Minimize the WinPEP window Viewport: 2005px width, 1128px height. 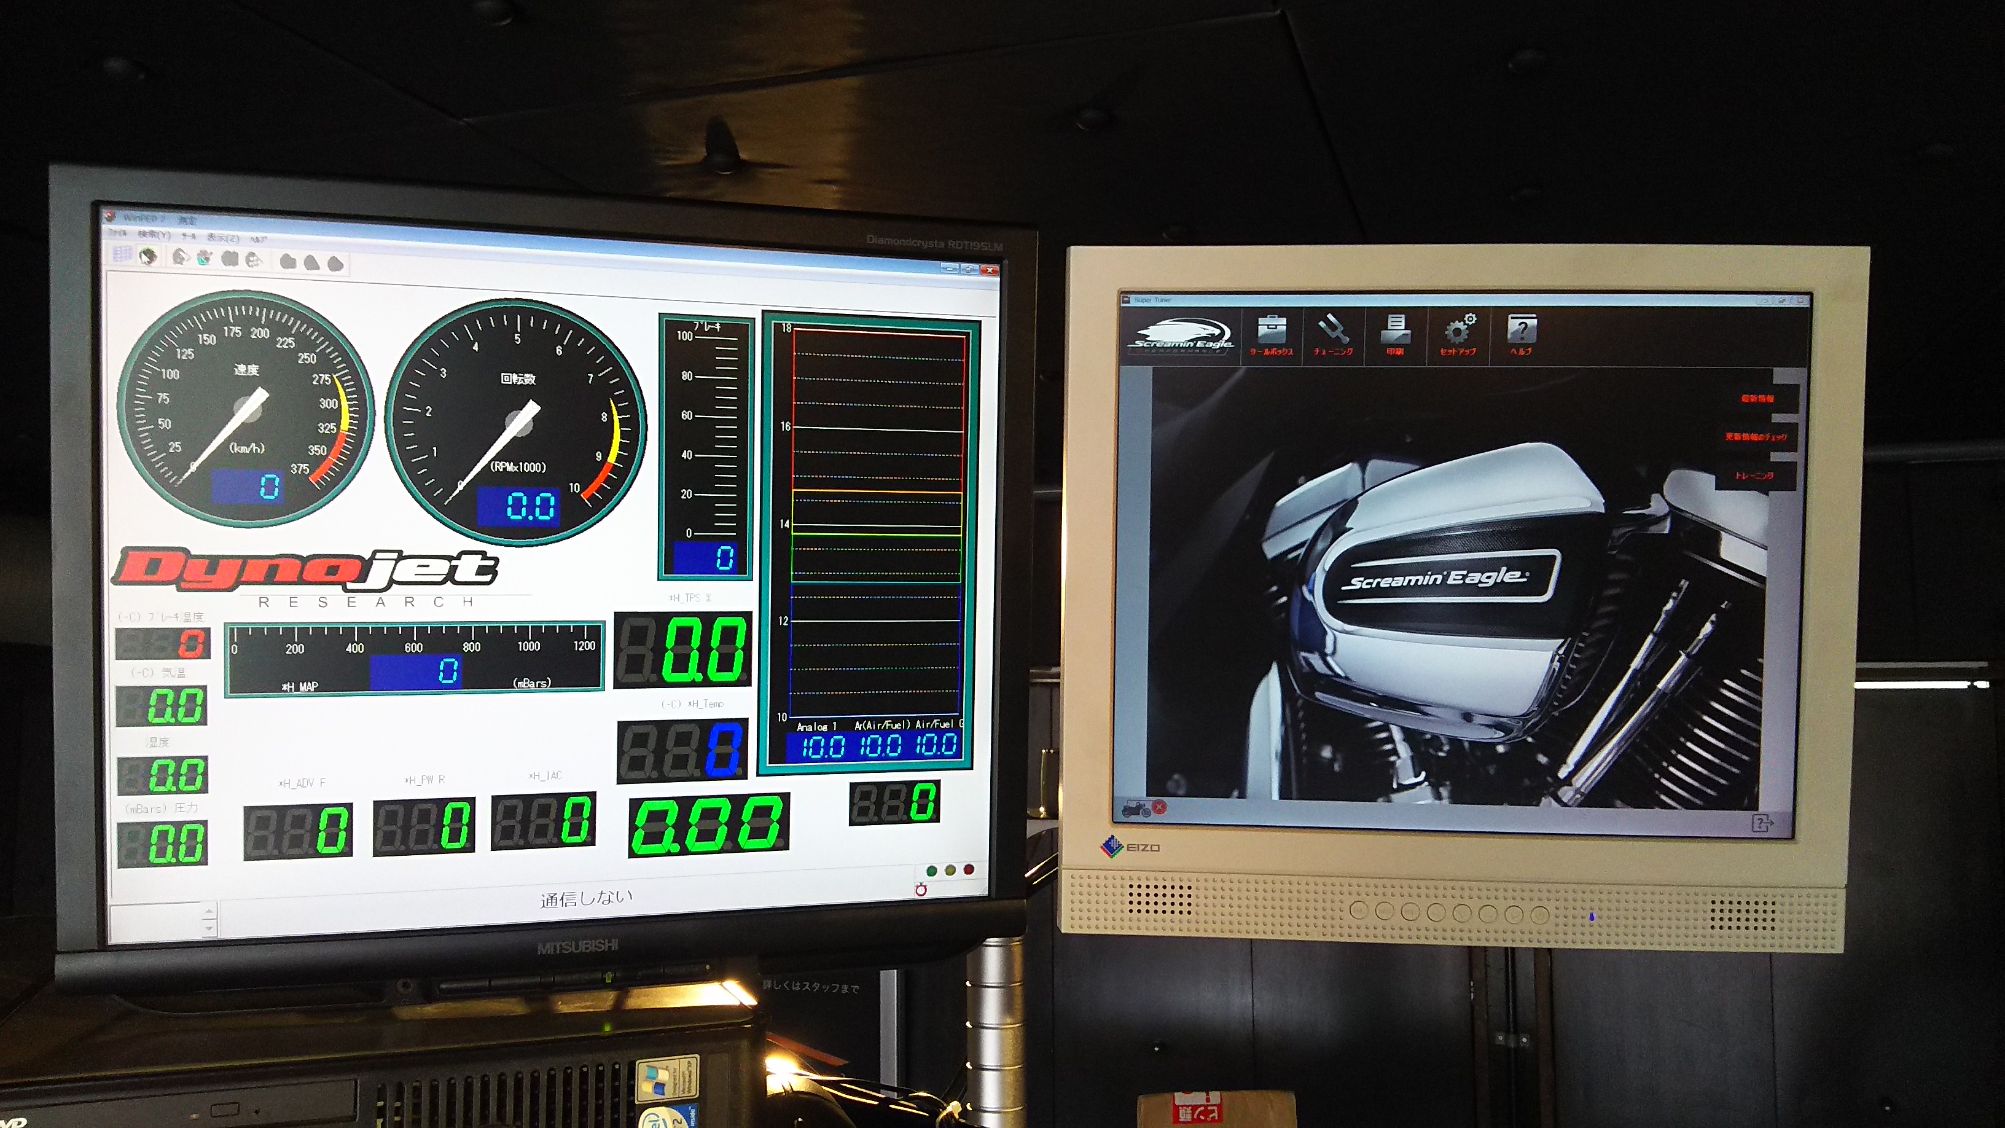coord(950,268)
